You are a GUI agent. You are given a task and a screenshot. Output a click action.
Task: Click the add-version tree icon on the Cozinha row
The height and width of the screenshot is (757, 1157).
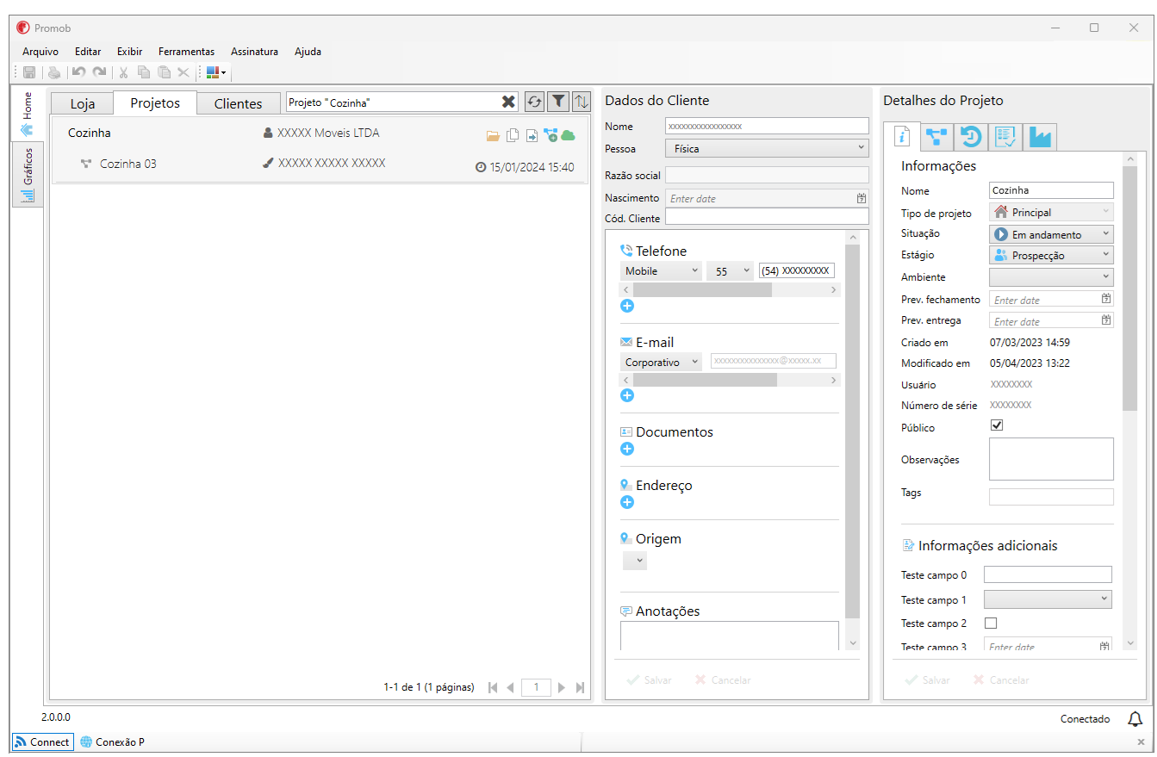click(x=551, y=135)
